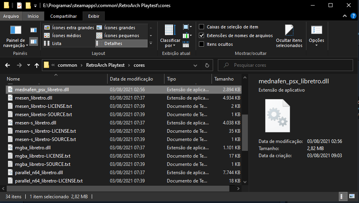Click the horizontal scrollbar right arrow
Viewport: 359px width, 203px height.
pos(238,189)
